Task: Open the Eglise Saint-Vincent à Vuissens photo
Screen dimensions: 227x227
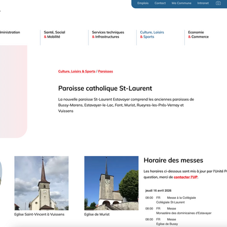Action: pos(42,183)
